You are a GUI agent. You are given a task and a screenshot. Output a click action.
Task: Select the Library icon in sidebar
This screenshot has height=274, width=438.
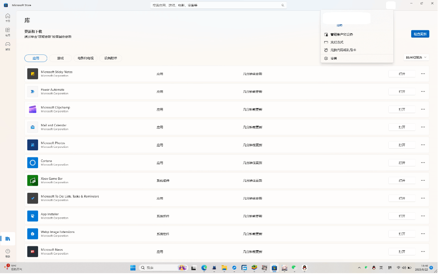(7, 239)
